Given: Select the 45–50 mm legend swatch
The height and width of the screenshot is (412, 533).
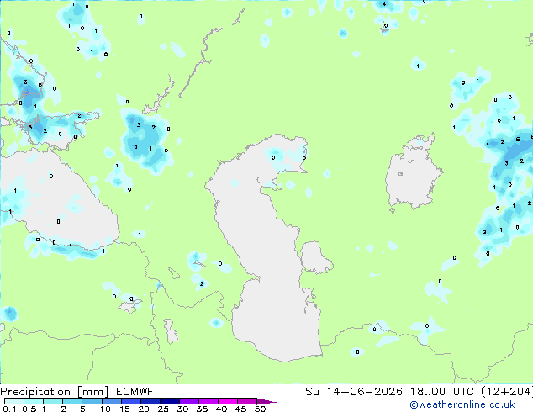Looking at the screenshot, I should [247, 401].
